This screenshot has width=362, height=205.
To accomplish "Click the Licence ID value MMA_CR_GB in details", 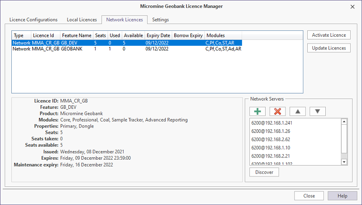I will 74,101.
